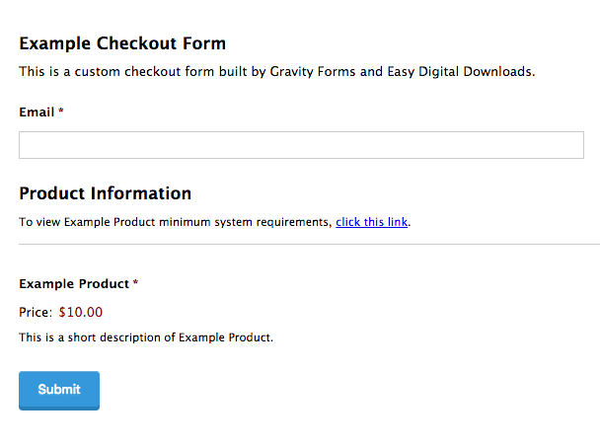Image resolution: width=600 pixels, height=447 pixels.
Task: Click the "$10.00" price amount
Action: click(80, 313)
